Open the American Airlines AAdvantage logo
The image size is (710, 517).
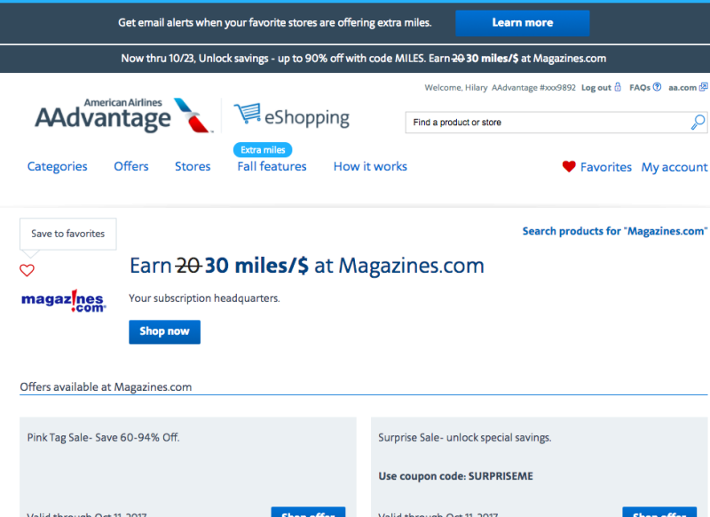(x=123, y=115)
